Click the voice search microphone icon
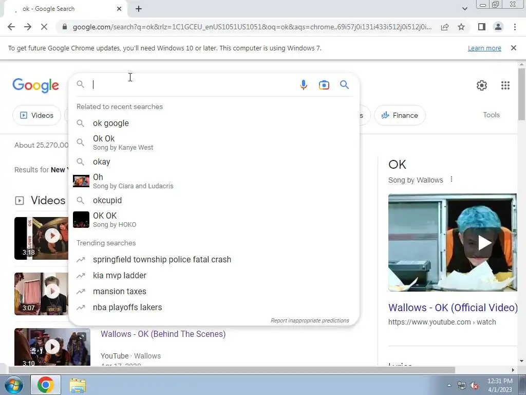Image resolution: width=526 pixels, height=395 pixels. point(303,85)
